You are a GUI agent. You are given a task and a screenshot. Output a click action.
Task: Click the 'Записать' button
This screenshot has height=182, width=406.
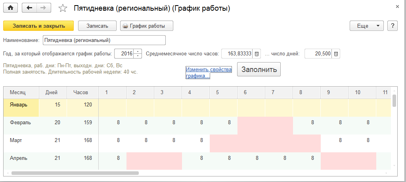pyautogui.click(x=97, y=26)
